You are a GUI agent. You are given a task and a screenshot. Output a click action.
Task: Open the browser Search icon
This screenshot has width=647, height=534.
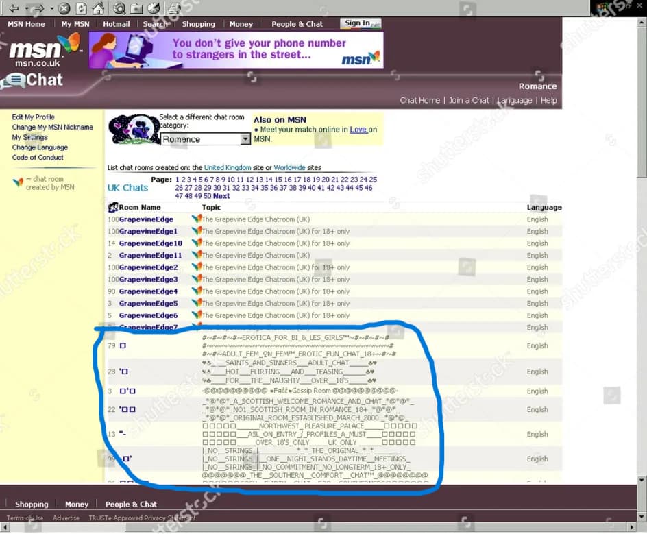pyautogui.click(x=119, y=8)
